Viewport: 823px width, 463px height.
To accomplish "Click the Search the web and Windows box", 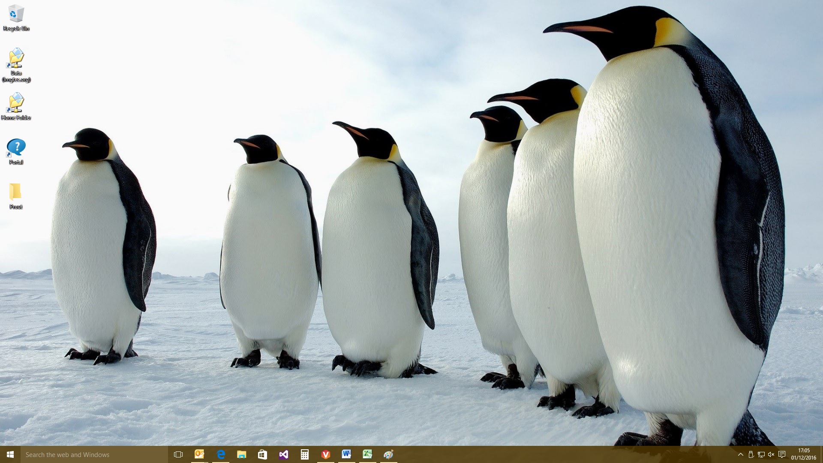I will [x=94, y=454].
